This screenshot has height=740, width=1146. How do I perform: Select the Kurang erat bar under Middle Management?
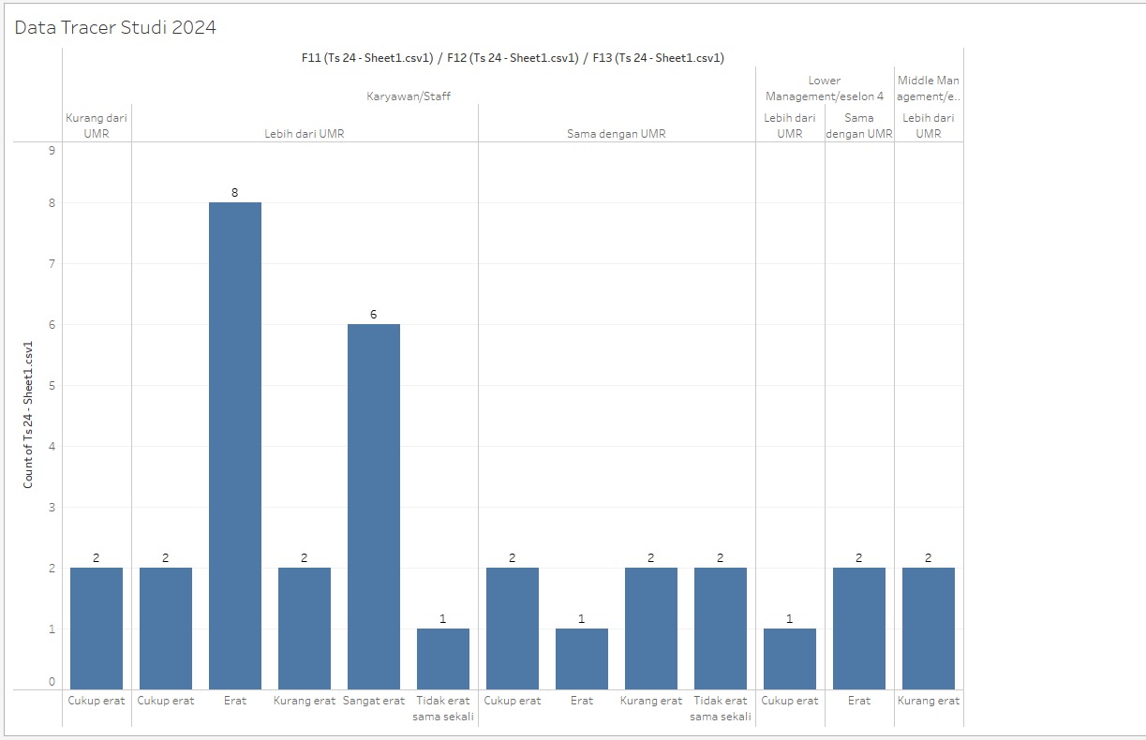(x=929, y=629)
